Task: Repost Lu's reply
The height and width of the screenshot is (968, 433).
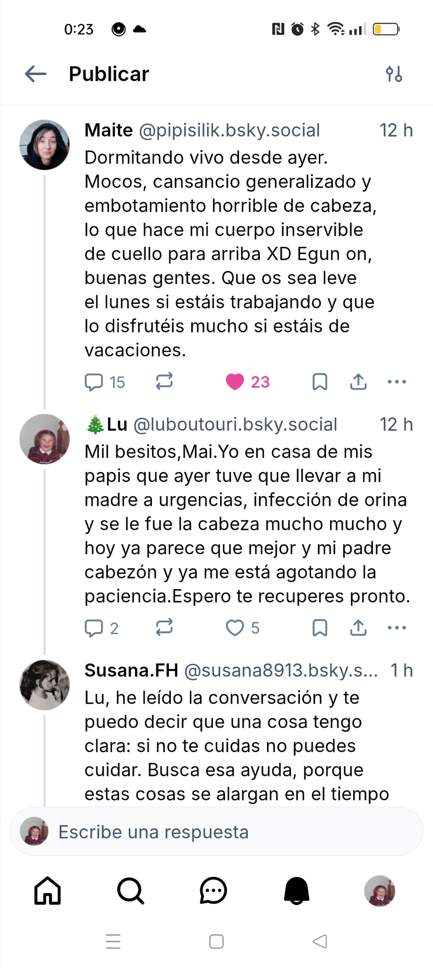Action: pos(164,627)
